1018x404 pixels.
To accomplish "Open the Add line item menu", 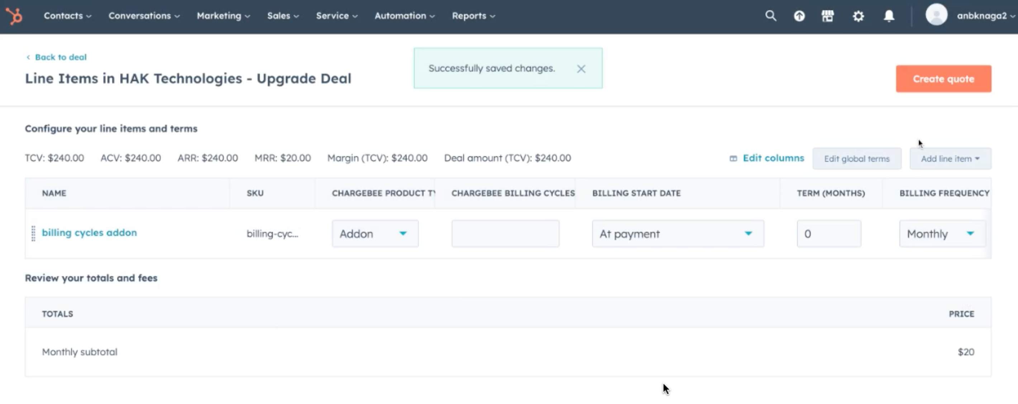I will (x=950, y=159).
